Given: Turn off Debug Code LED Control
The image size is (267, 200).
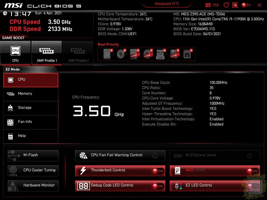Looking at the screenshot, I should pyautogui.click(x=158, y=186).
